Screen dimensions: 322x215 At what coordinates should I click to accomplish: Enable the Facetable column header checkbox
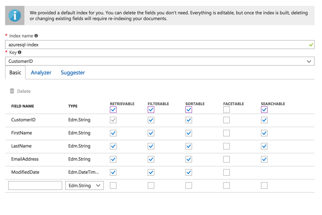click(226, 110)
